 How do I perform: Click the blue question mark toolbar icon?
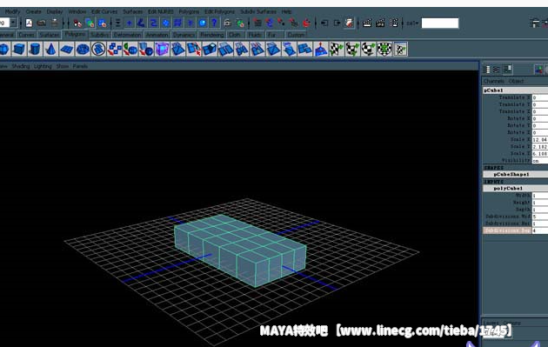(x=214, y=23)
